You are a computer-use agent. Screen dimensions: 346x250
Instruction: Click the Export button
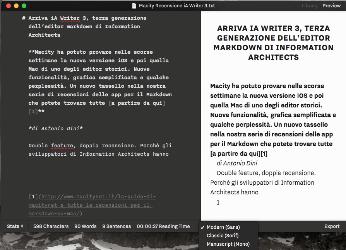pyautogui.click(x=332, y=226)
